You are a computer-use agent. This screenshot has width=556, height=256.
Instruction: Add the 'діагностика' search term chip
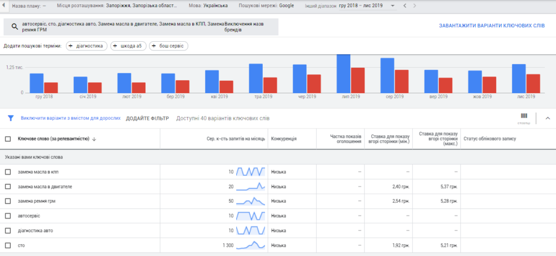pos(86,46)
